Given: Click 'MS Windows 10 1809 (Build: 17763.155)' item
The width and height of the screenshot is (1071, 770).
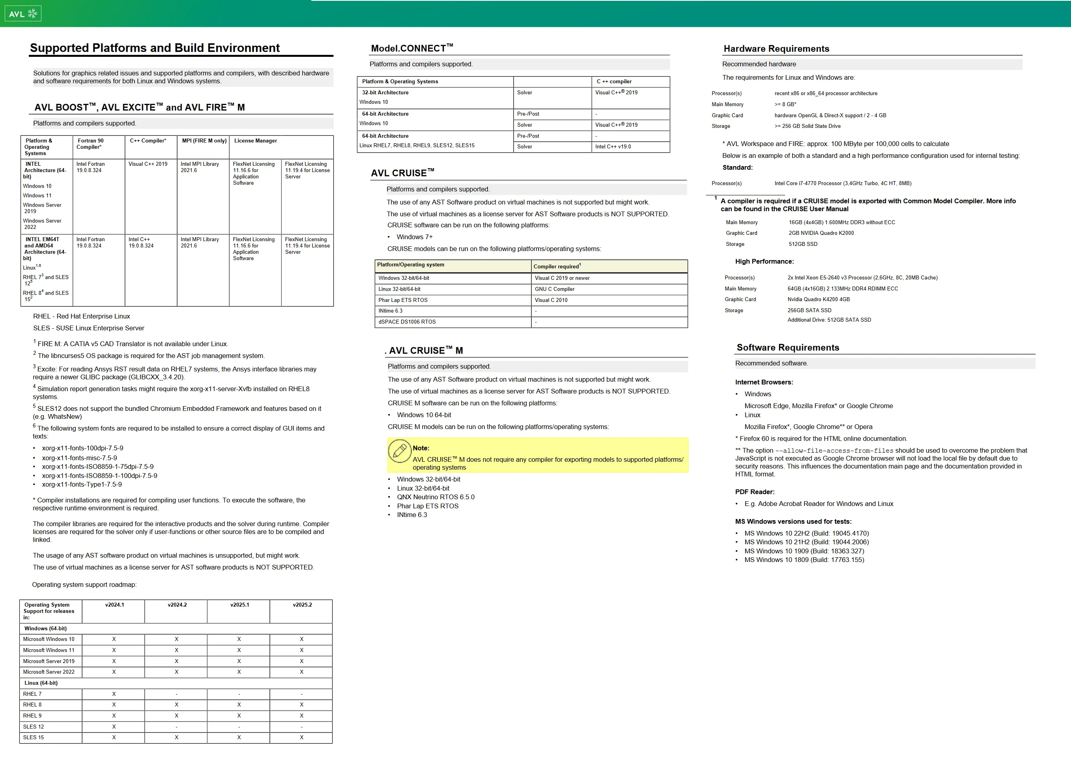Looking at the screenshot, I should coord(804,560).
